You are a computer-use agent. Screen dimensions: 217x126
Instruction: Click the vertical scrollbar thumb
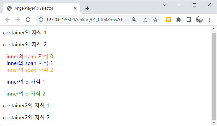tap(214, 76)
